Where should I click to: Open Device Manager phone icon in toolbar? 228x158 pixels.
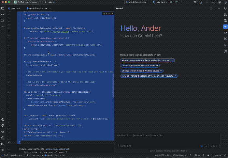coord(201,2)
